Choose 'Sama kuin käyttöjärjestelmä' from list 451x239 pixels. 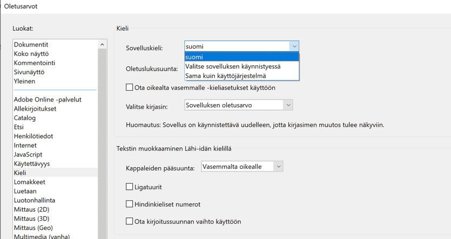[x=241, y=76]
